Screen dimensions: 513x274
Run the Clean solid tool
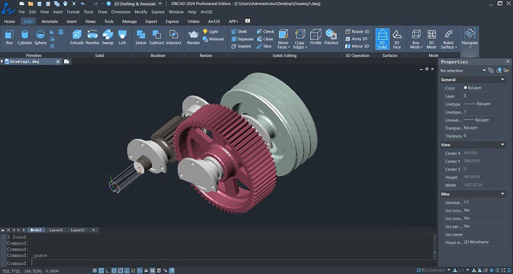[265, 39]
